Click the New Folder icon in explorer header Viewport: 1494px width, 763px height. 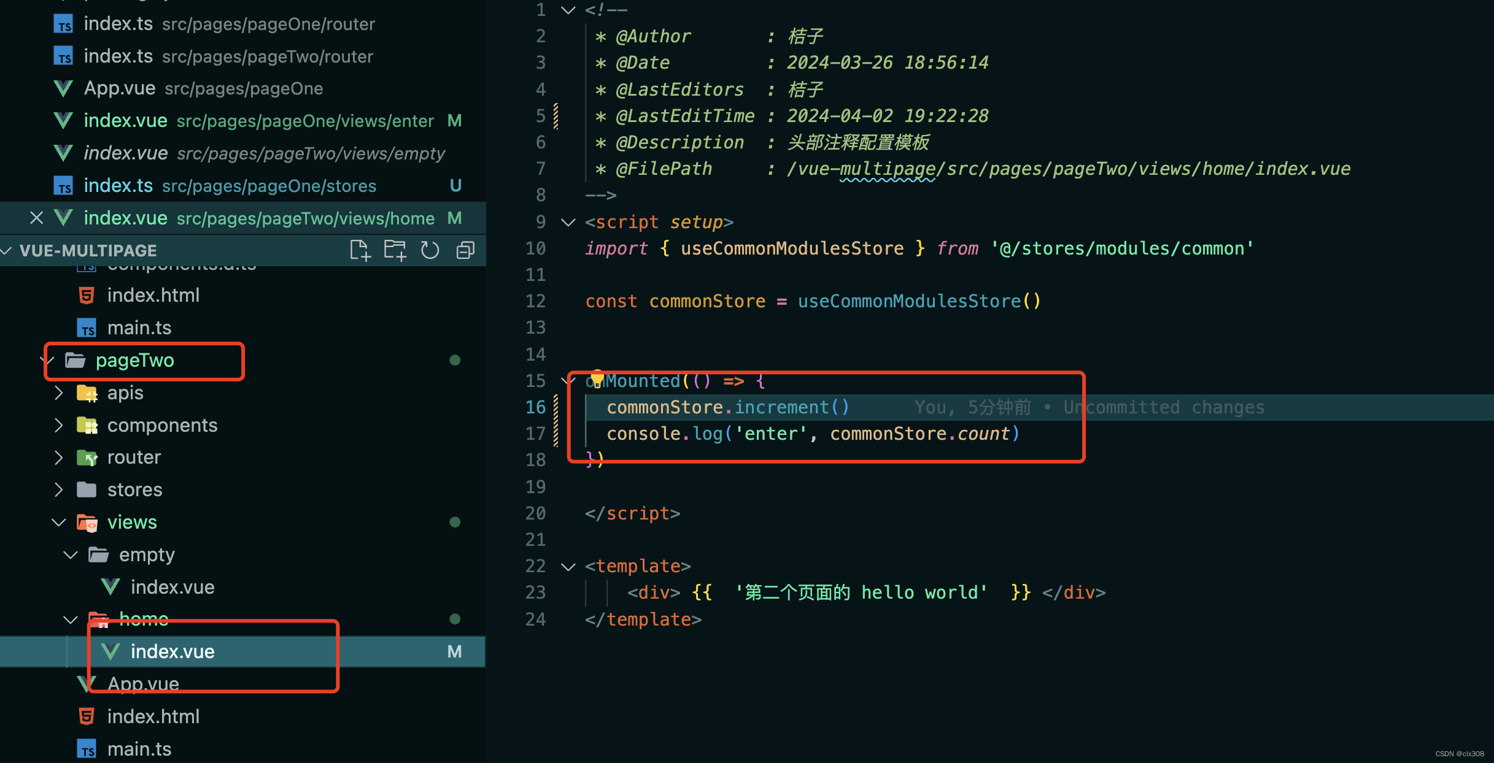click(395, 250)
